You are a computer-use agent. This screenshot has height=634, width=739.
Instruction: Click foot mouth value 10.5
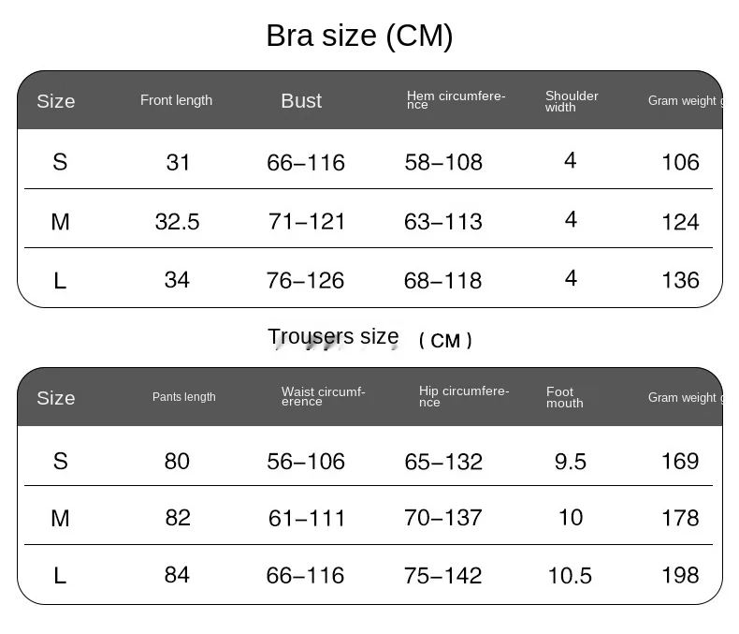tap(570, 575)
